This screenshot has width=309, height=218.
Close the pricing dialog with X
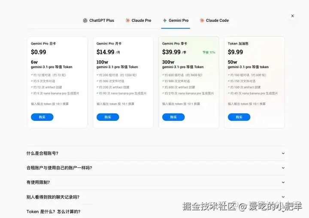[x=292, y=16]
